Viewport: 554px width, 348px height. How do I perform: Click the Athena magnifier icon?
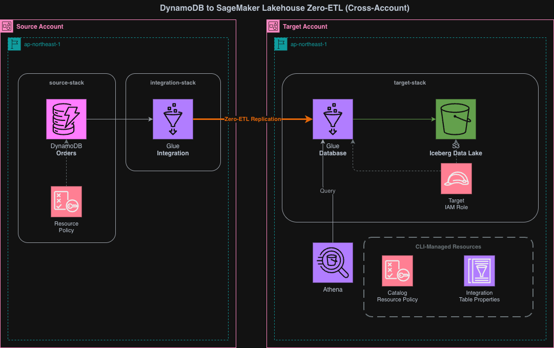pos(333,262)
